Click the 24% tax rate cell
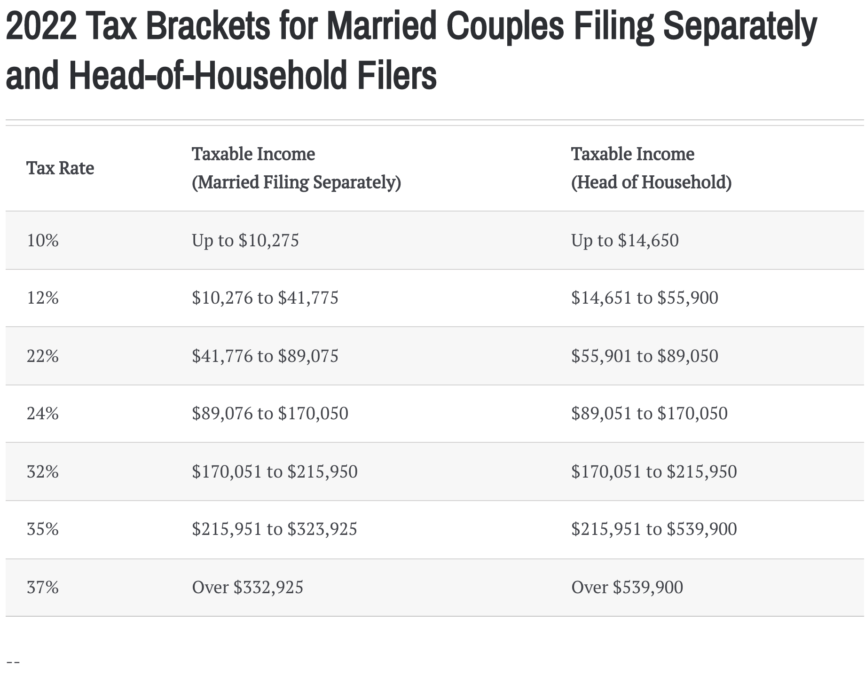 pyautogui.click(x=43, y=414)
